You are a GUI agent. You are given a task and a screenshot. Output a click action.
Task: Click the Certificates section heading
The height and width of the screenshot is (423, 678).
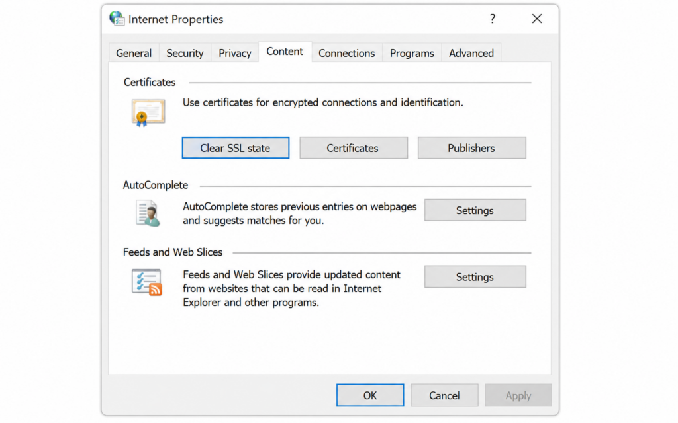[150, 82]
